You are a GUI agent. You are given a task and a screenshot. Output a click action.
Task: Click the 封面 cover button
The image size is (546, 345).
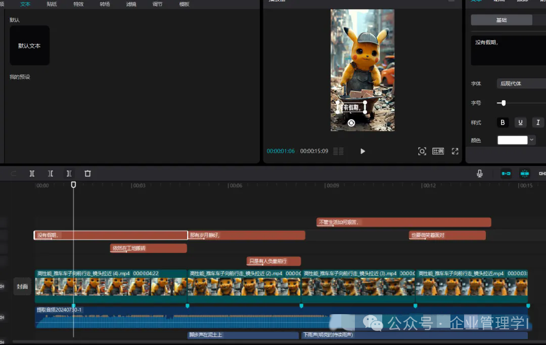[22, 286]
